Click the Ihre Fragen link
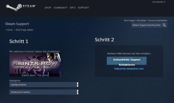Viewport: 174px width, 103px height. (x=129, y=21)
